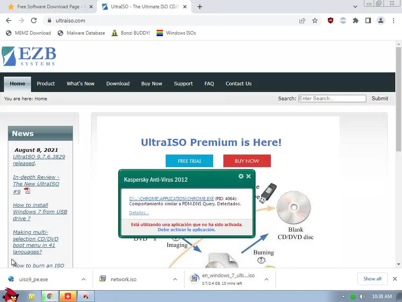This screenshot has width=402, height=302.
Task: Switch to Free Software Download Page tab
Action: click(x=48, y=7)
